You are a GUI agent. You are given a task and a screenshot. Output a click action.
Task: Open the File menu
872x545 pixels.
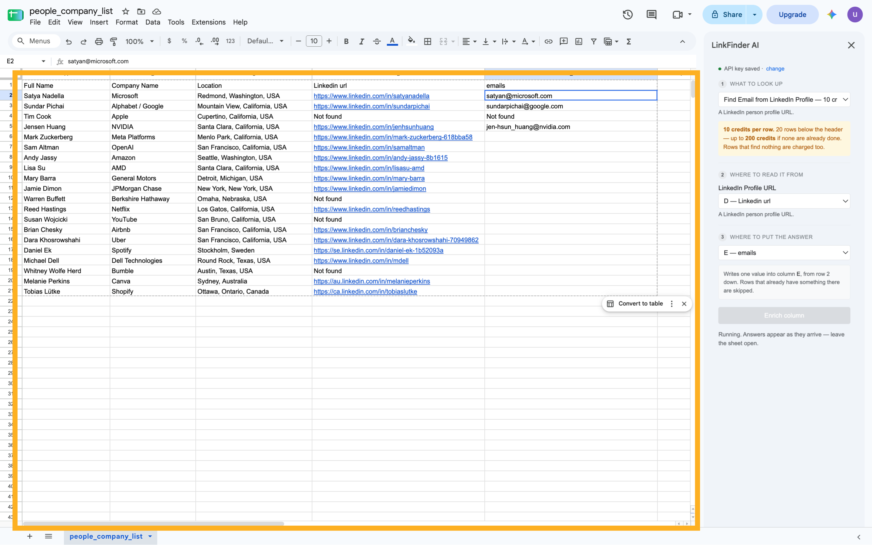point(35,22)
